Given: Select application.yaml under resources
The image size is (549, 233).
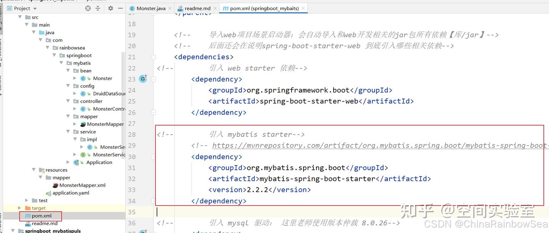Looking at the screenshot, I should click(x=71, y=193).
